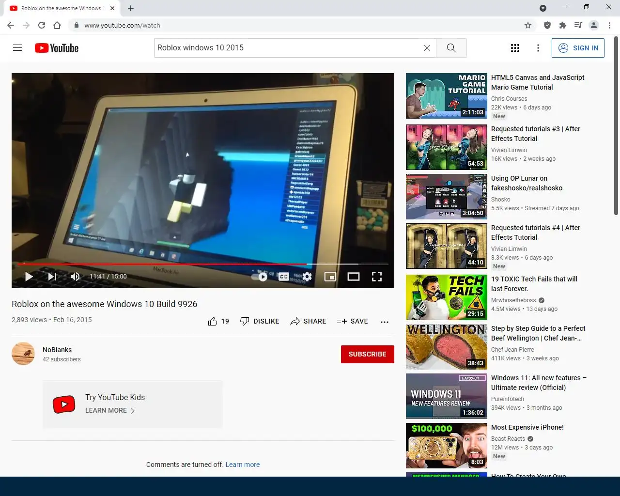Open the YouTube apps grid
The width and height of the screenshot is (620, 496).
(x=515, y=48)
